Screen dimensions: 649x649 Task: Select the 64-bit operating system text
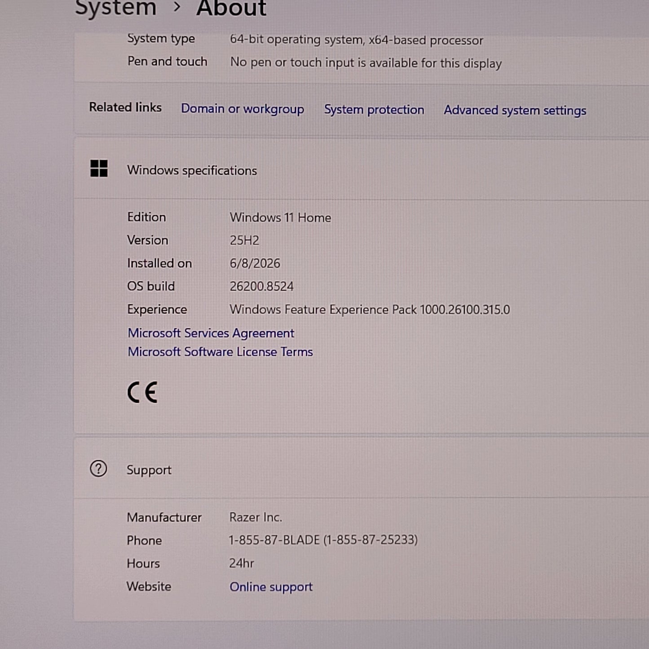357,40
